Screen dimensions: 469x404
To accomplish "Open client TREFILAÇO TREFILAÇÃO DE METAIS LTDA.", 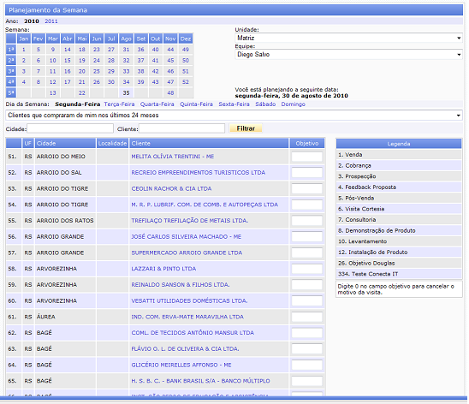I will (x=190, y=220).
